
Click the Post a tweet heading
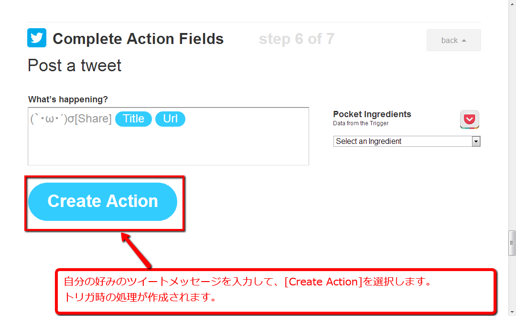tap(75, 65)
